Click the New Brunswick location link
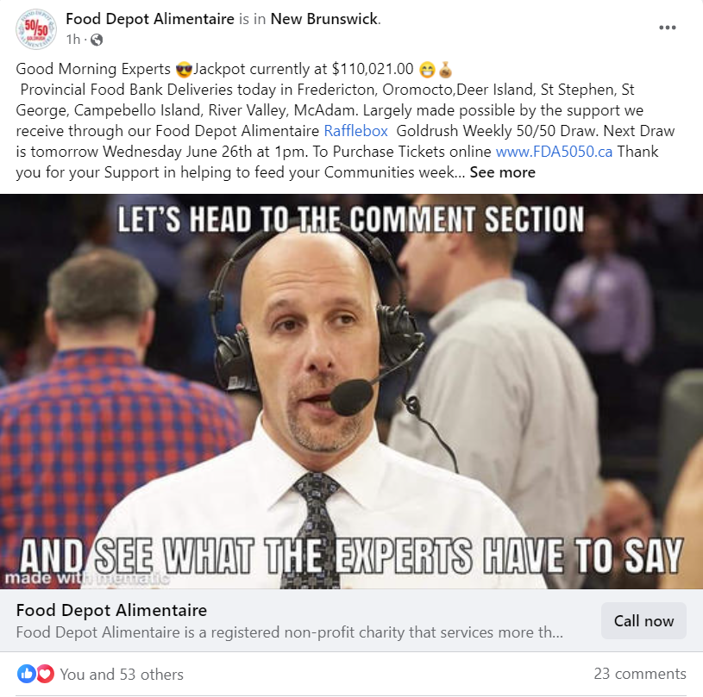The image size is (703, 697). [x=324, y=19]
